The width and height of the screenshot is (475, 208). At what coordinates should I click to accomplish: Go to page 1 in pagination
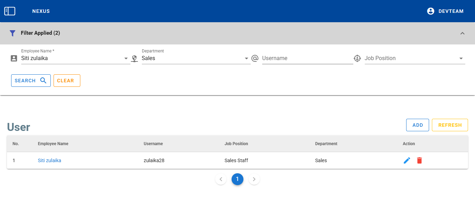tap(237, 179)
